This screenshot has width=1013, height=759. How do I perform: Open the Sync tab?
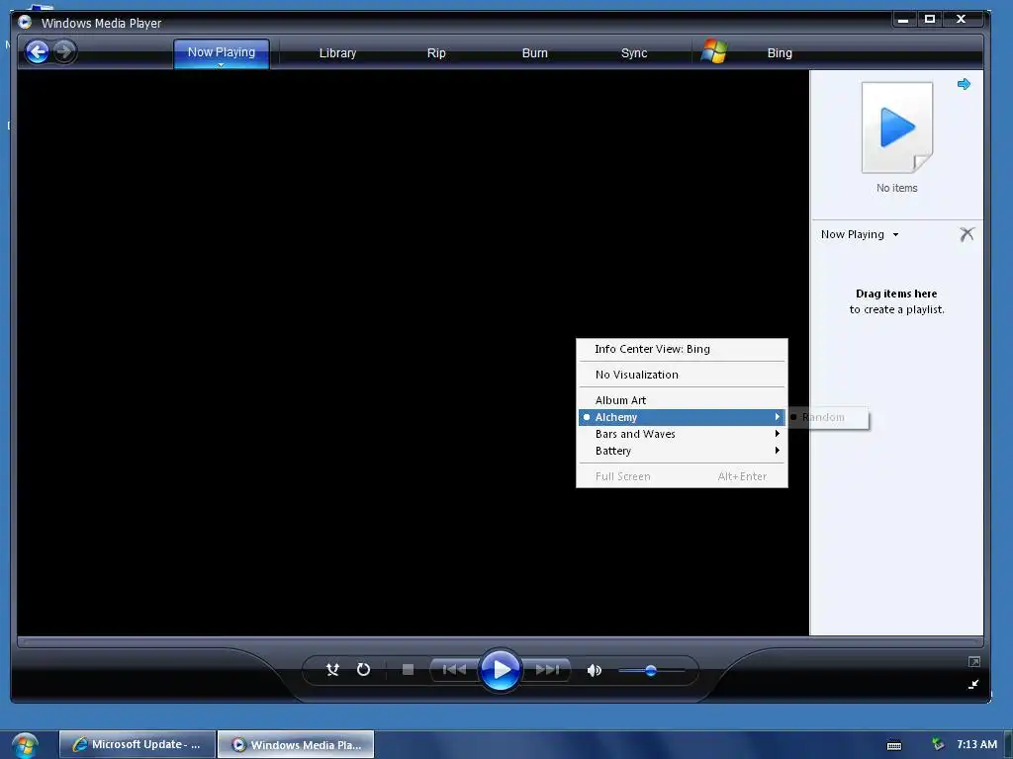pos(634,53)
